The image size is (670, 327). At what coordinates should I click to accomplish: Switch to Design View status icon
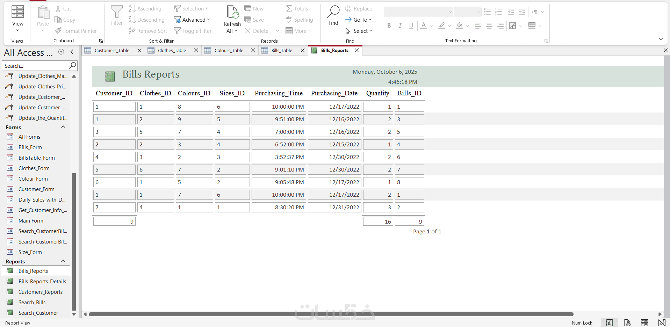(x=662, y=323)
